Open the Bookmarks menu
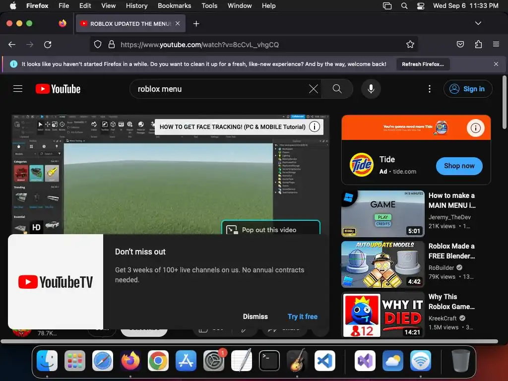The height and width of the screenshot is (381, 508). point(174,6)
